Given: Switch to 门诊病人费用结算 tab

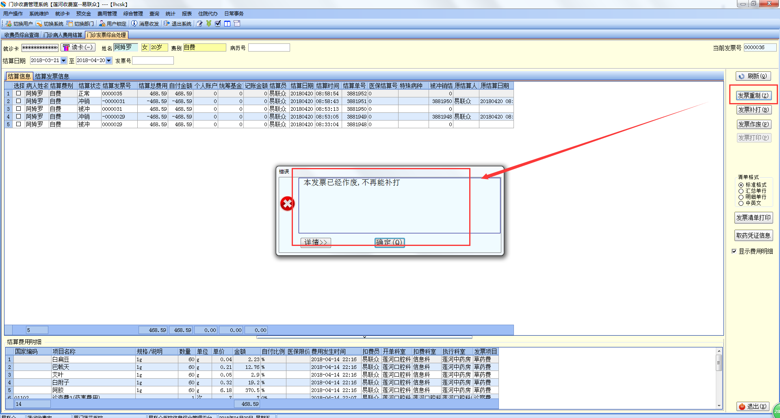Looking at the screenshot, I should point(63,35).
